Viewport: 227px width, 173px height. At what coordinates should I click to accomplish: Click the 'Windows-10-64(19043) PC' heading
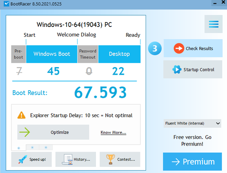[x=74, y=25]
